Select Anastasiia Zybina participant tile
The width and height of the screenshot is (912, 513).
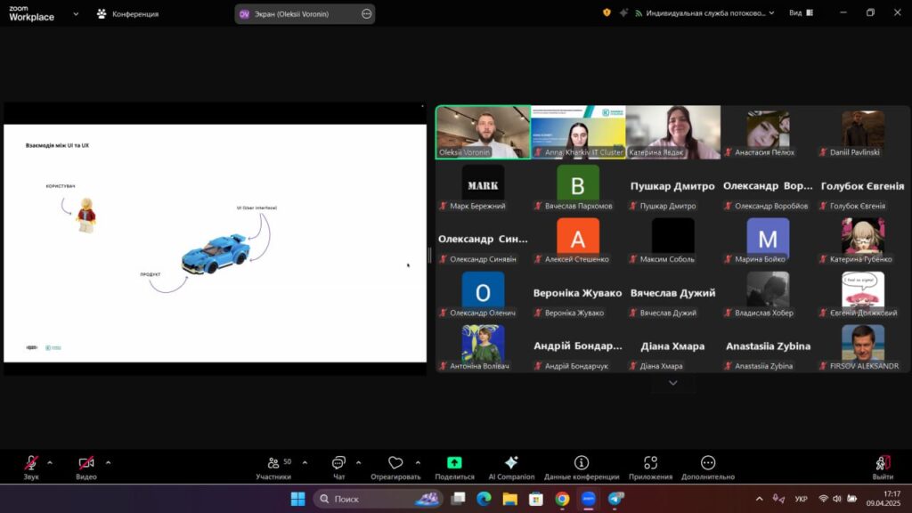(768, 346)
